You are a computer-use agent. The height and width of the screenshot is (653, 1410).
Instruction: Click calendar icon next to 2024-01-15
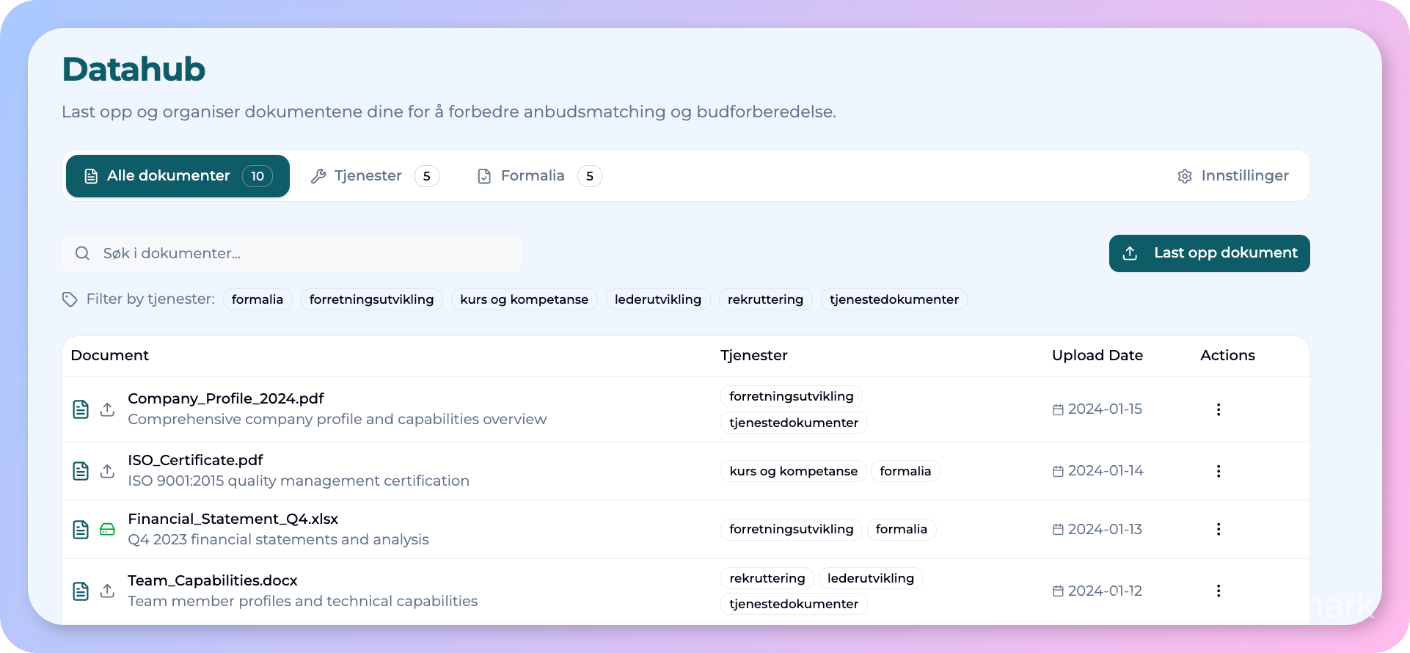[1058, 409]
